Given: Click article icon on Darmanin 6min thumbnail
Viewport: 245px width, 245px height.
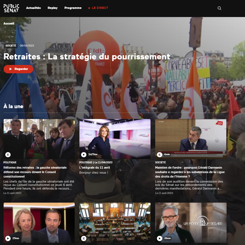Looking at the screenshot, I should (159, 154).
